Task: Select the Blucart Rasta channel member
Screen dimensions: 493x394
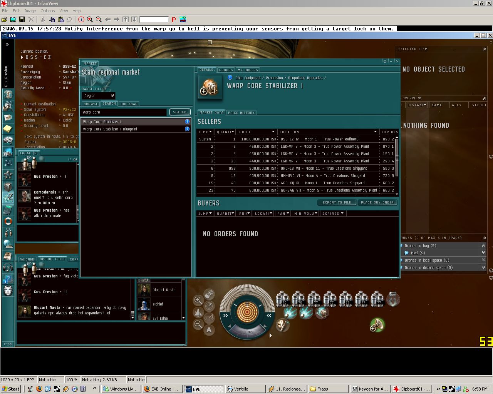Action: click(159, 290)
